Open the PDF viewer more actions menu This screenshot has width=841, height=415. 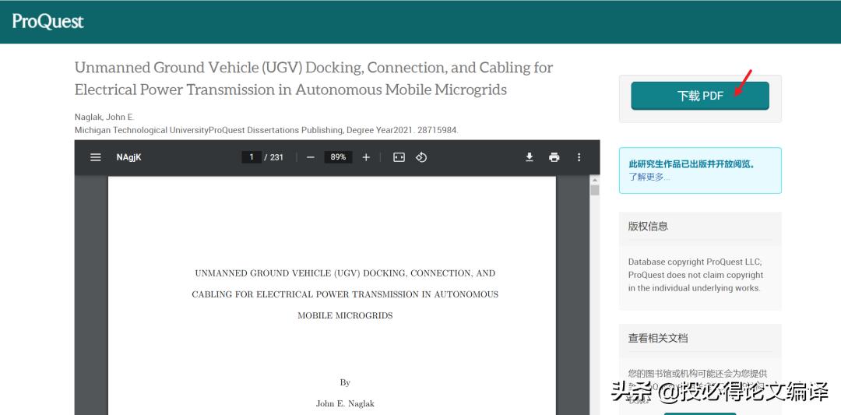pos(579,157)
